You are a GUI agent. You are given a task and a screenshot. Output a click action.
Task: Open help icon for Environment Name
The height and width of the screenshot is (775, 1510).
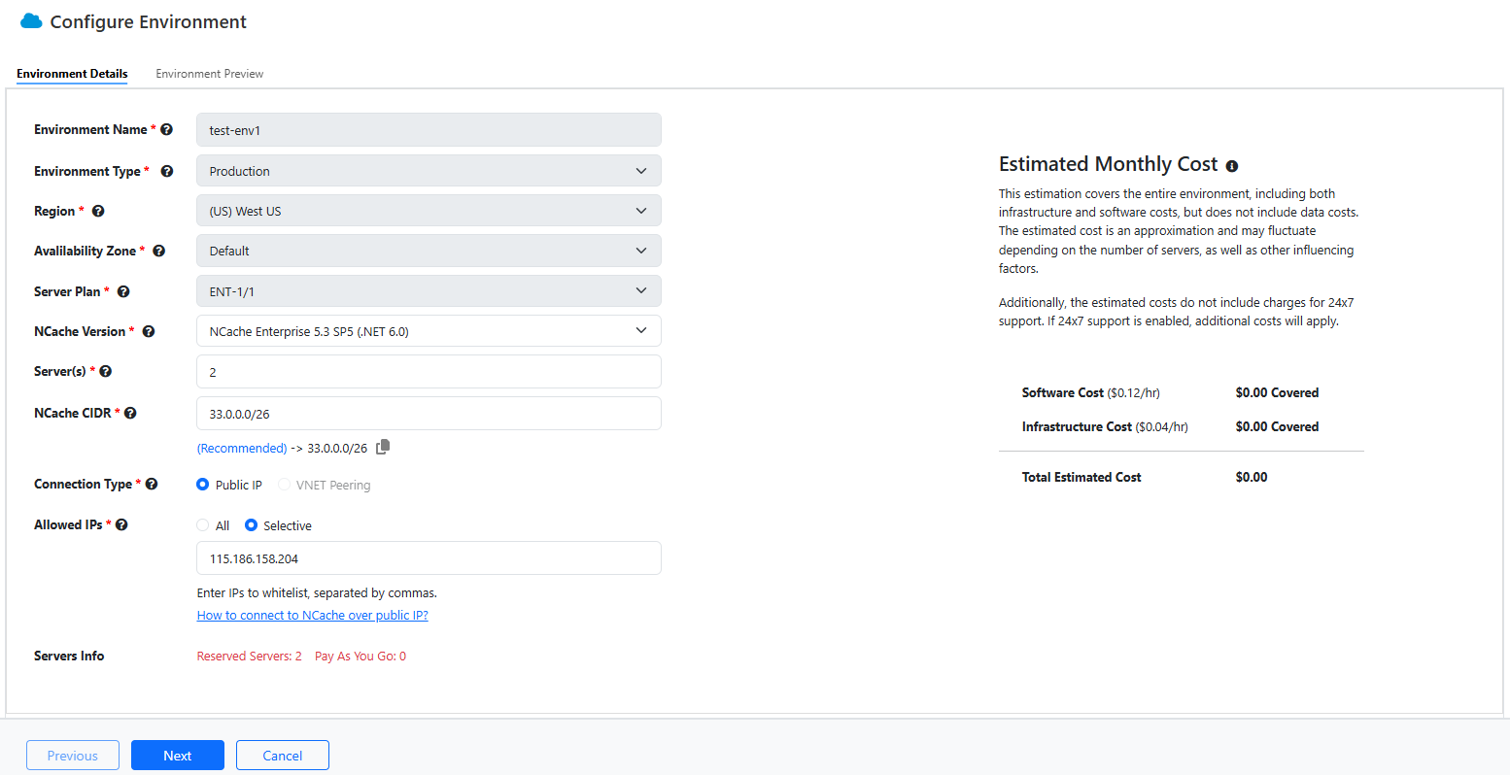click(166, 129)
